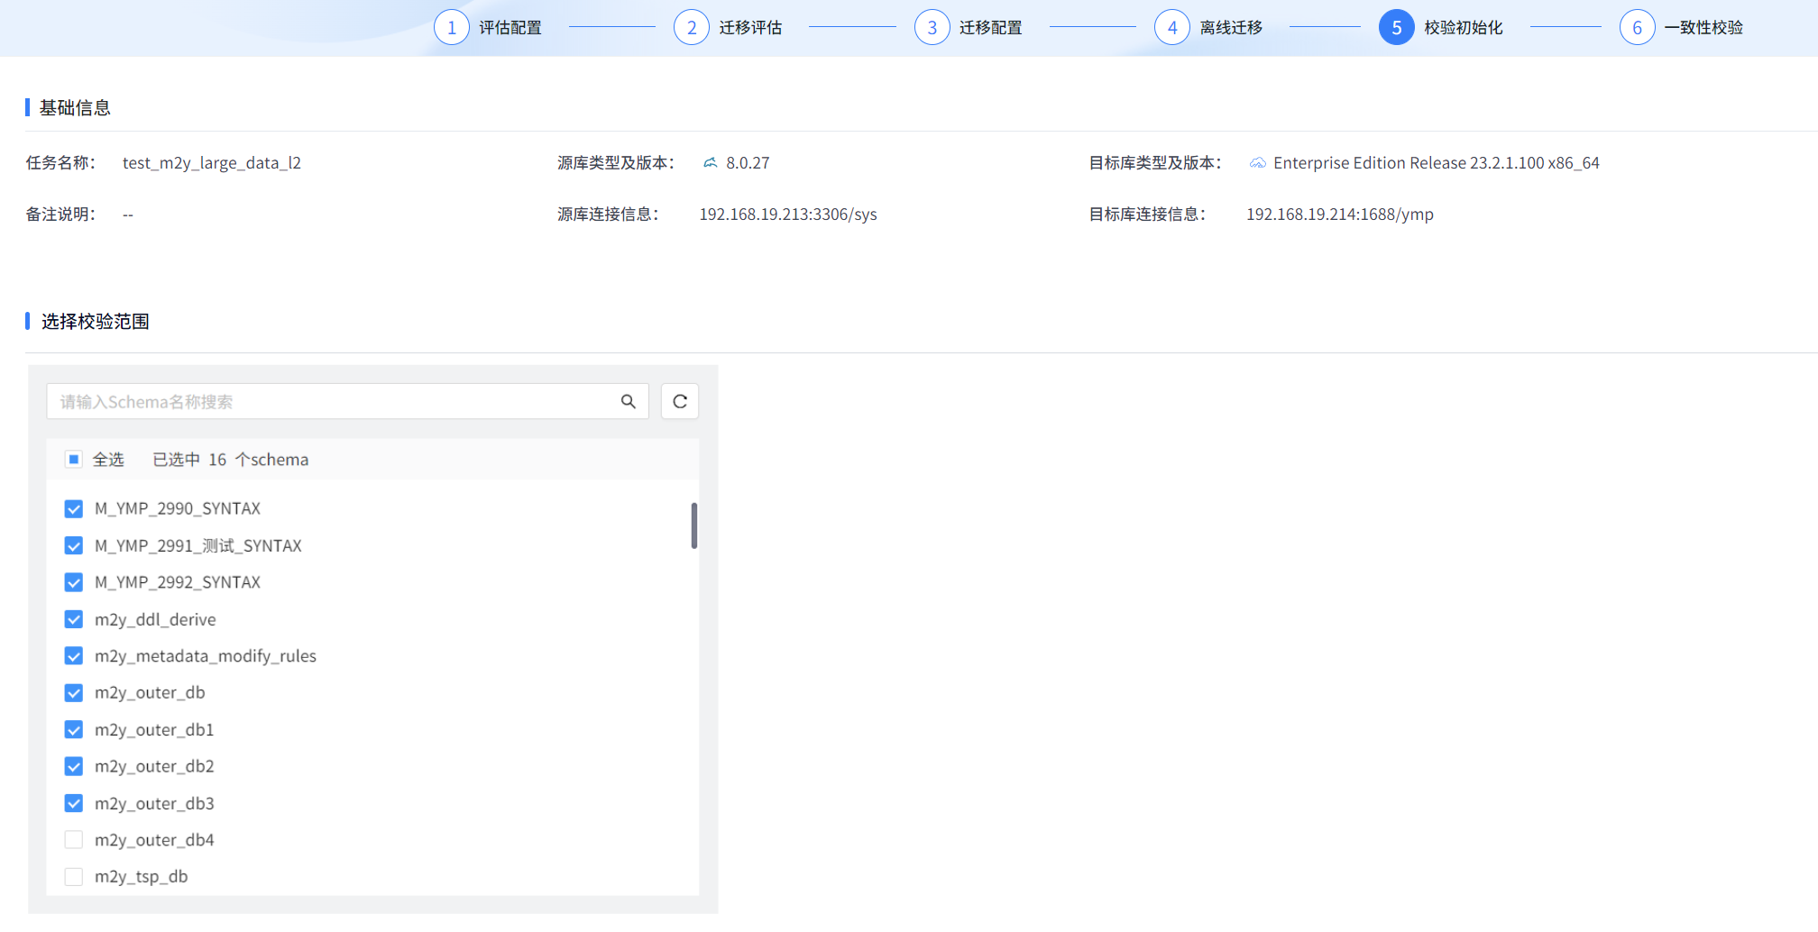
Task: Click step 1 circle icon 评估配置
Action: click(452, 28)
